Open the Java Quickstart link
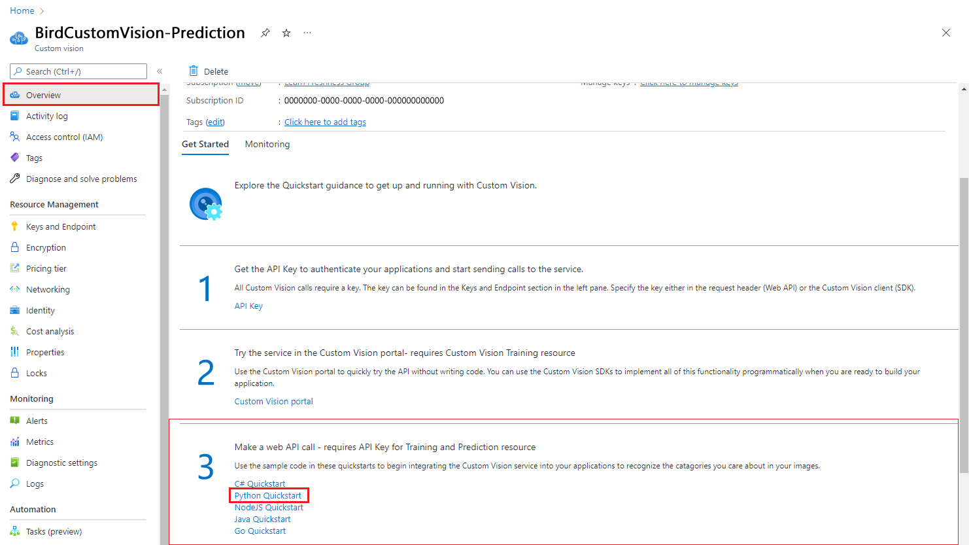Viewport: 969px width, 545px height. coord(263,519)
